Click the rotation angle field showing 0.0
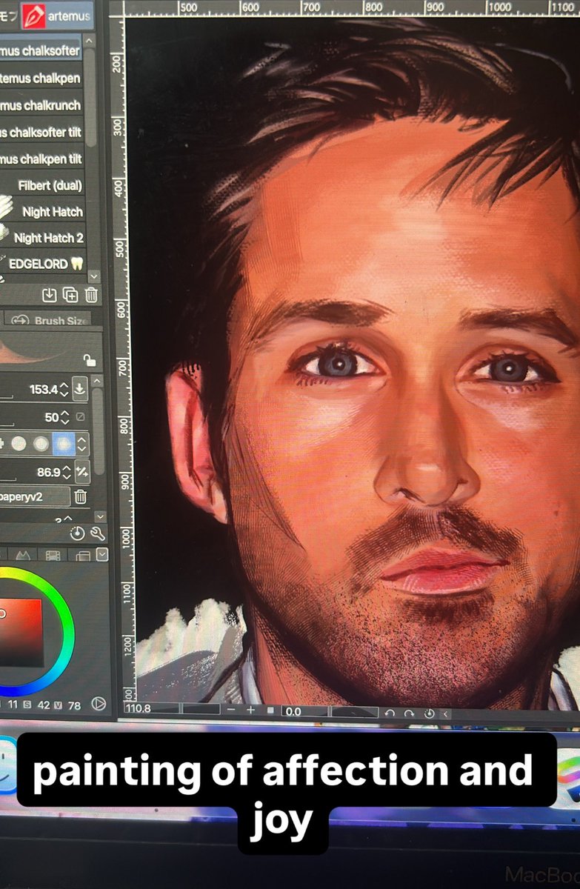Image resolution: width=580 pixels, height=889 pixels. [x=304, y=712]
